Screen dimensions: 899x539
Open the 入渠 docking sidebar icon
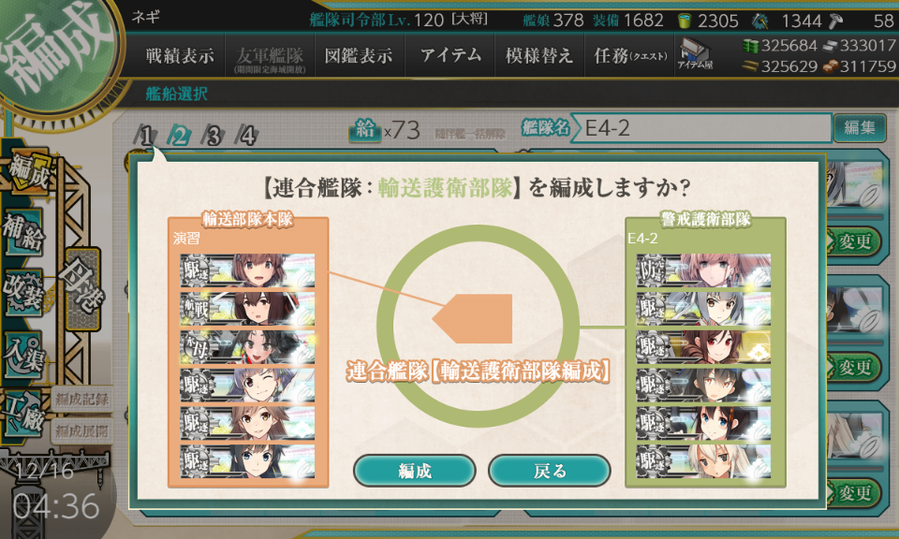pos(23,353)
